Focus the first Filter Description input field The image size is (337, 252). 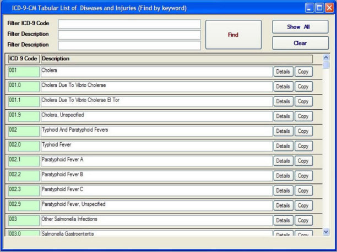pos(129,35)
